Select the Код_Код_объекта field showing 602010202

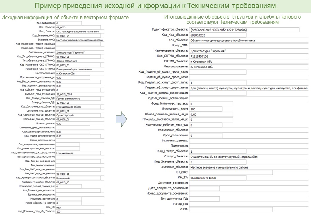pyautogui.click(x=217, y=35)
